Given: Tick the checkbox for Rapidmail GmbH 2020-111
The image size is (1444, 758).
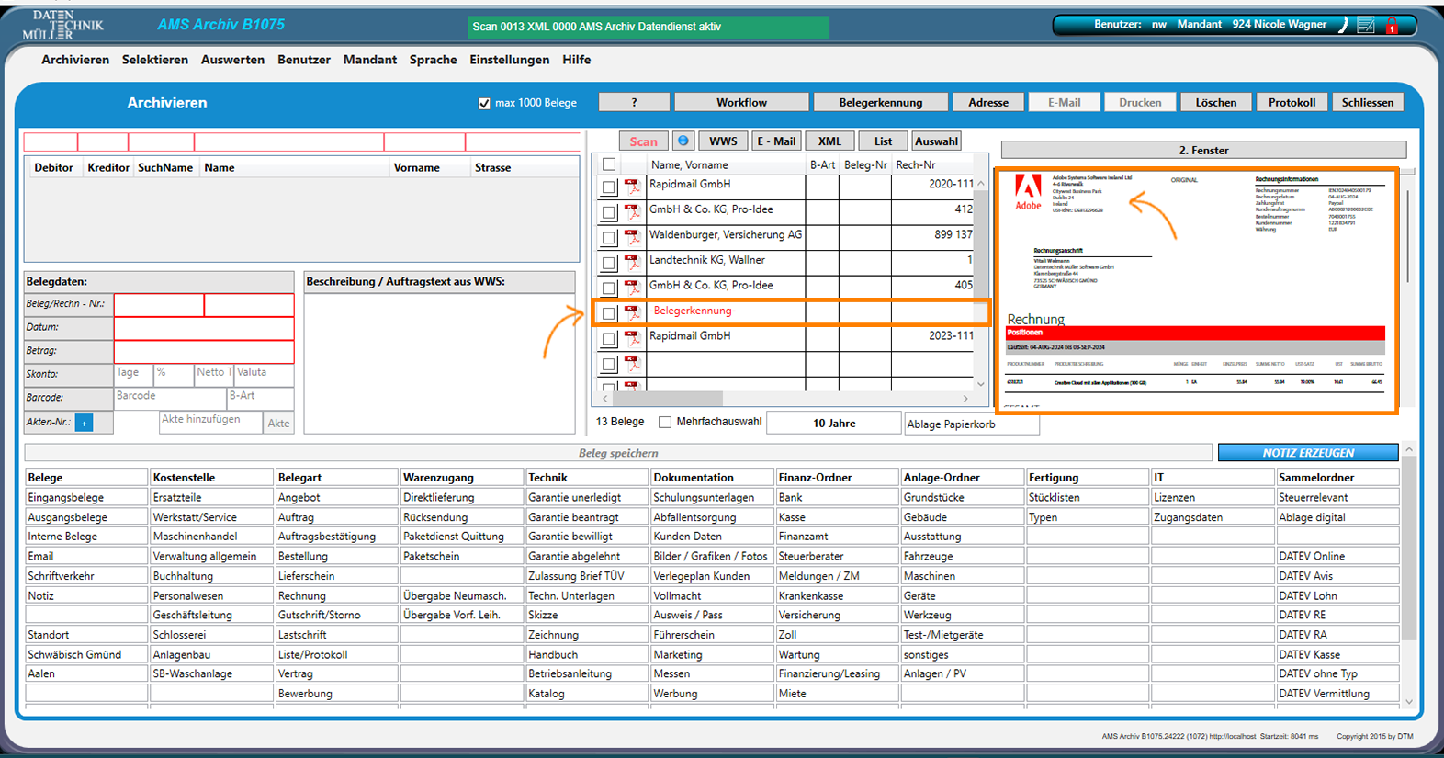Looking at the screenshot, I should tap(608, 187).
